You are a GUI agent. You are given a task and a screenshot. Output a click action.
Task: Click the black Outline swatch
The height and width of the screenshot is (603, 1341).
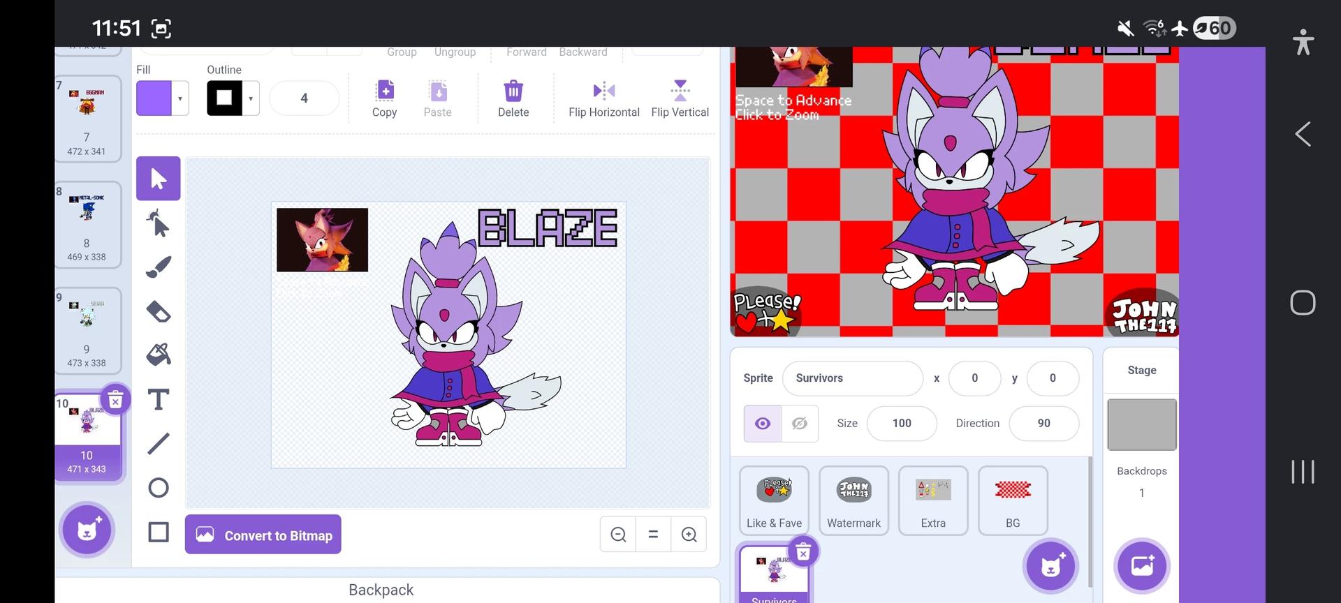pos(224,98)
